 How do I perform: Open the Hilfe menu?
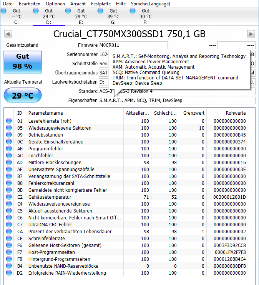tap(121, 3)
